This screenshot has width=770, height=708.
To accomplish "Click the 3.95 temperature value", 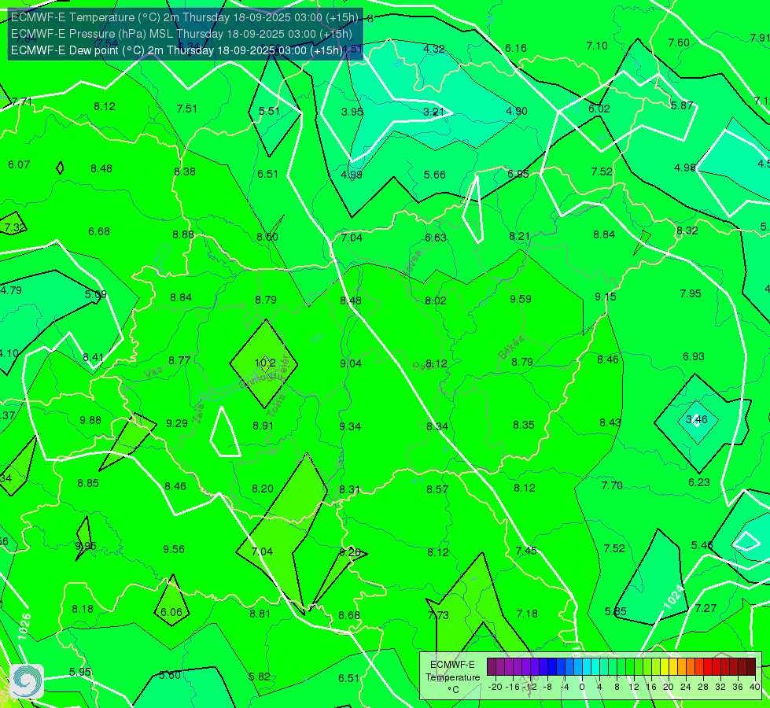I will click(x=352, y=112).
